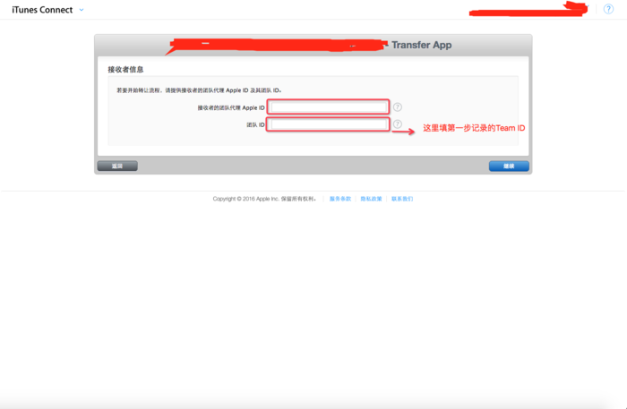Screen dimensions: 627x409
Task: Open the 隐私政策 footer link
Action: click(371, 199)
